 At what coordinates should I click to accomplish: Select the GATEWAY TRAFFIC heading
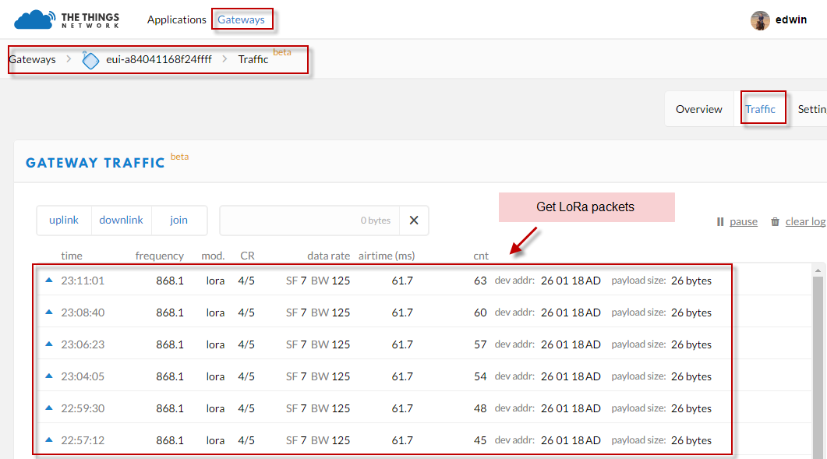click(95, 163)
